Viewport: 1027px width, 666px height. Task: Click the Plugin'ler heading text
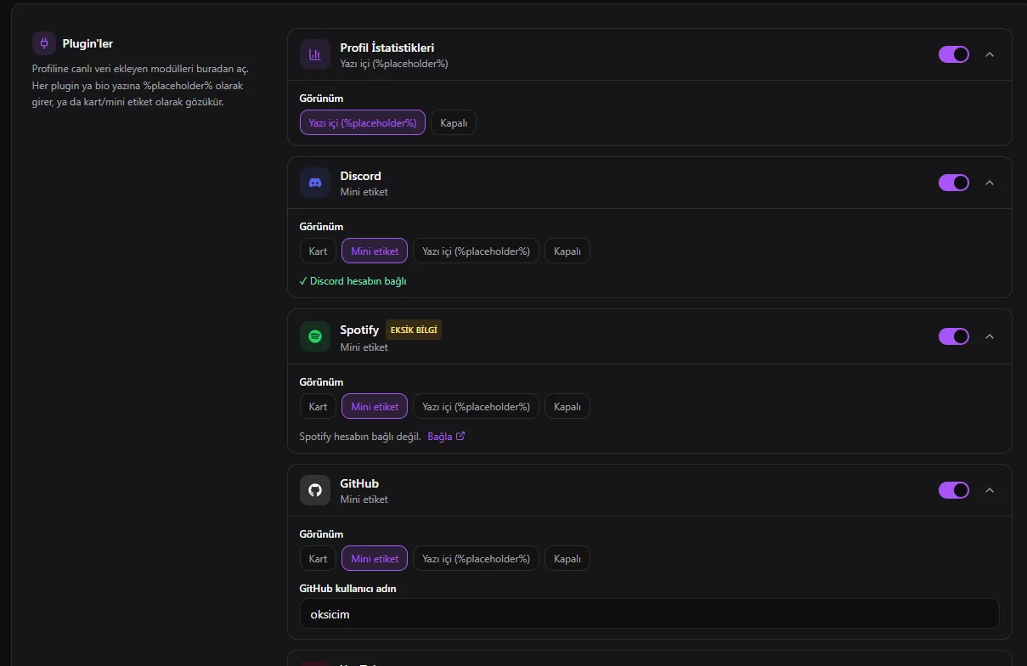click(87, 43)
